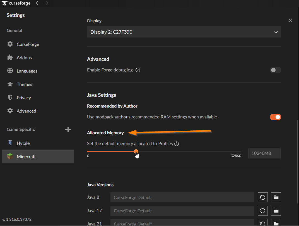Show help for default memory allocated to Profiles

(x=177, y=144)
